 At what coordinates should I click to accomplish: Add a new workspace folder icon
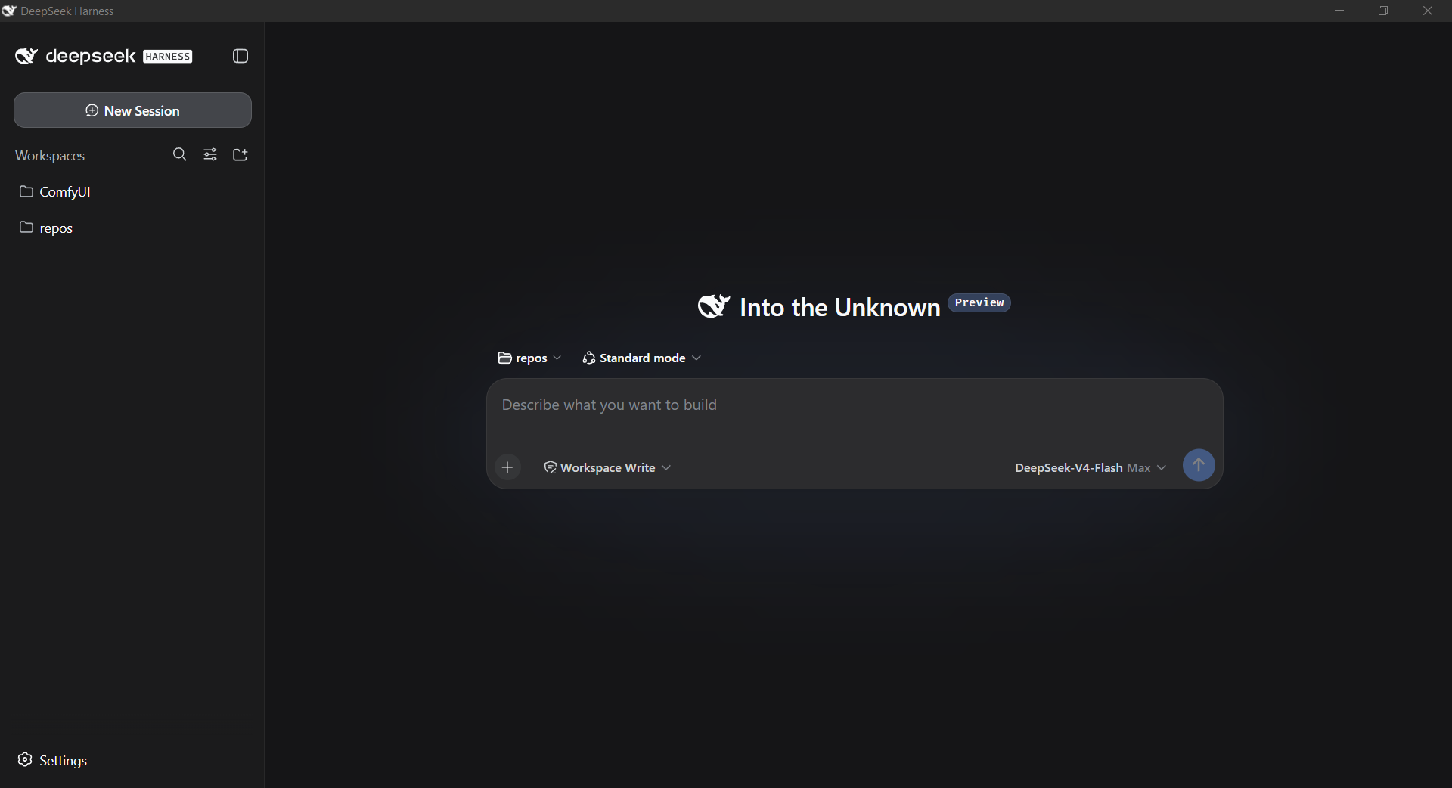[240, 154]
